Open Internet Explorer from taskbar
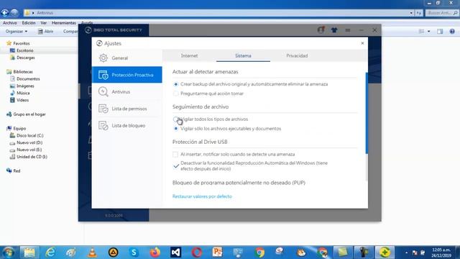Screen dimensions: 460x259 coord(50,253)
